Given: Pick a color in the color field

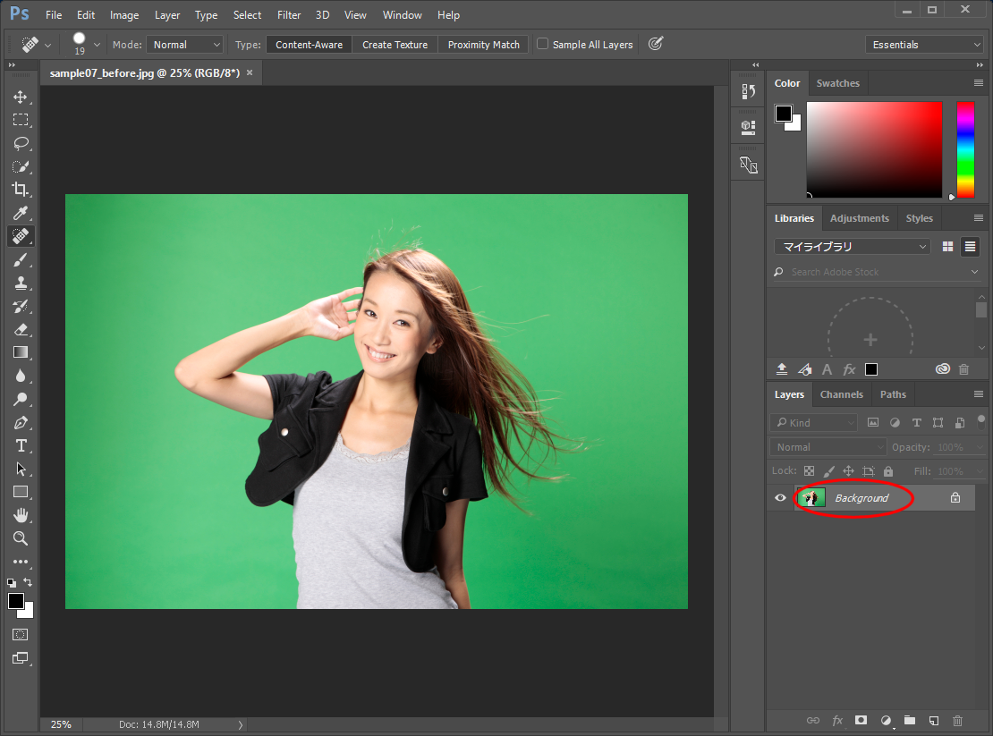Looking at the screenshot, I should tap(874, 150).
